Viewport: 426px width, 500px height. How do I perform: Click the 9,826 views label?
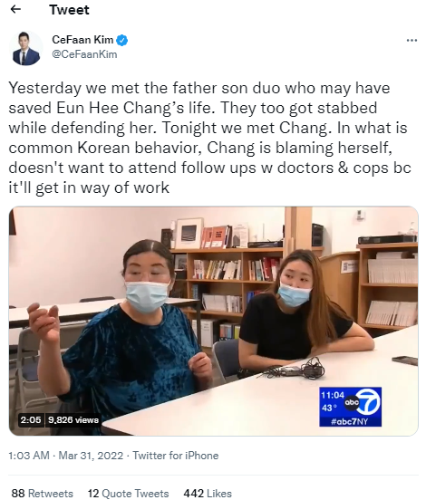click(x=73, y=419)
